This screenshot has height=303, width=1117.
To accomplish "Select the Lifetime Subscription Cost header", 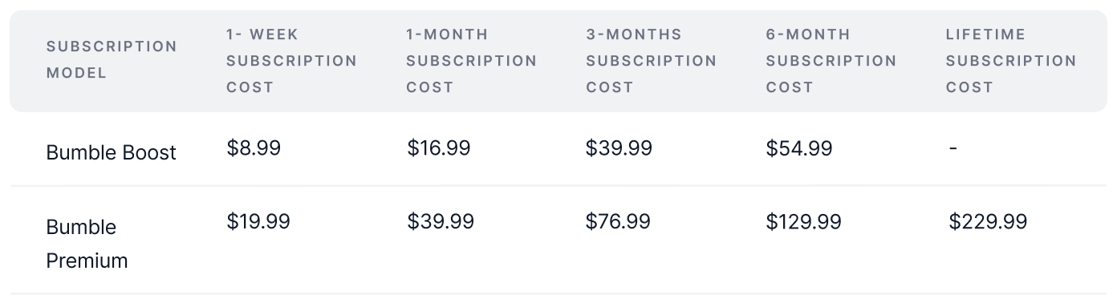I will click(x=1010, y=60).
